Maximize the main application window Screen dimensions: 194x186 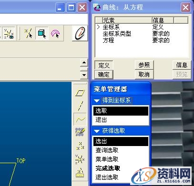point(71,7)
